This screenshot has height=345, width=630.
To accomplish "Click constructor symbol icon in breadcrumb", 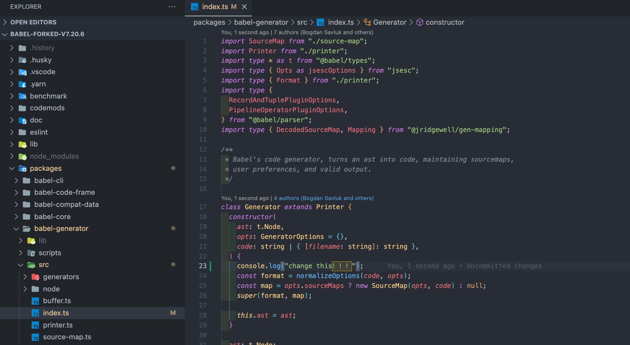I will pyautogui.click(x=420, y=22).
